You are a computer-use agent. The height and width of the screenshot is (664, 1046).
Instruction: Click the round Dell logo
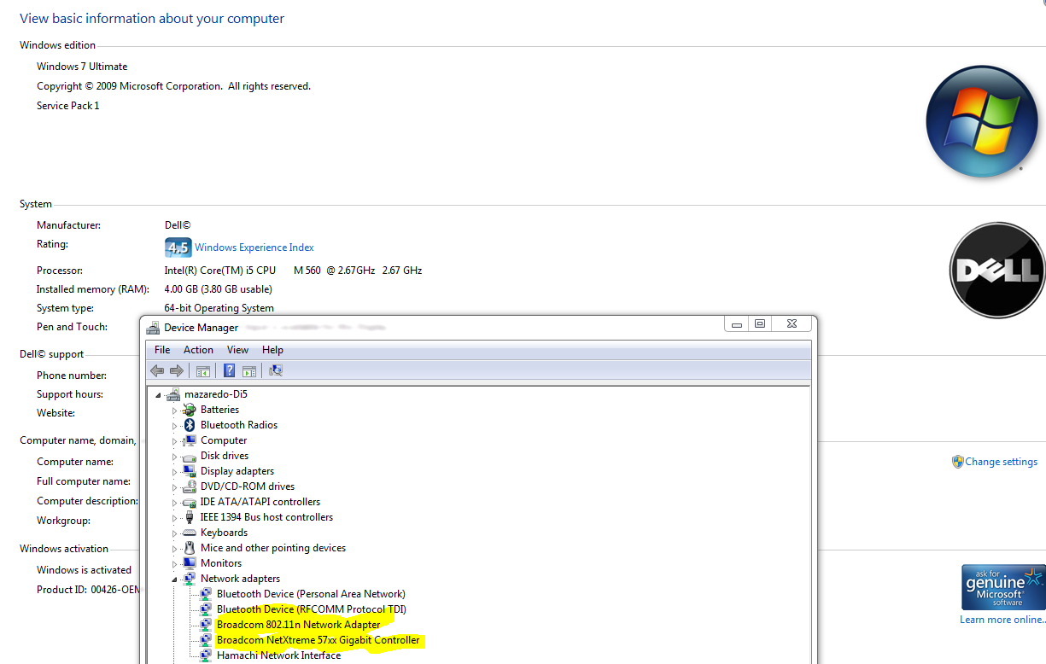click(997, 271)
